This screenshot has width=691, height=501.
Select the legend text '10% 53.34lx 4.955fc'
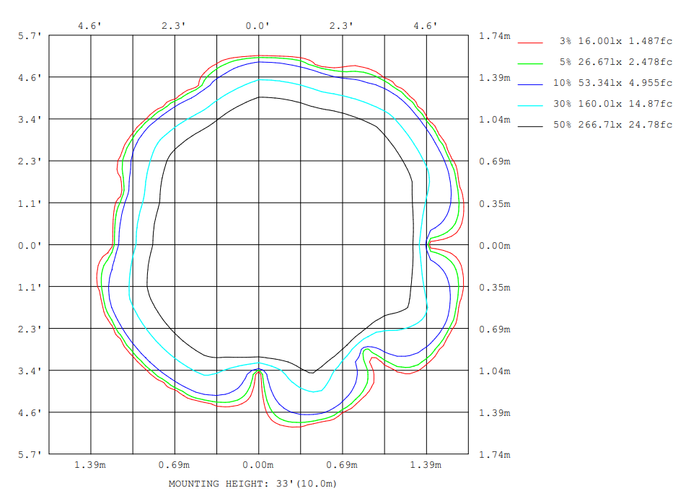click(x=613, y=83)
